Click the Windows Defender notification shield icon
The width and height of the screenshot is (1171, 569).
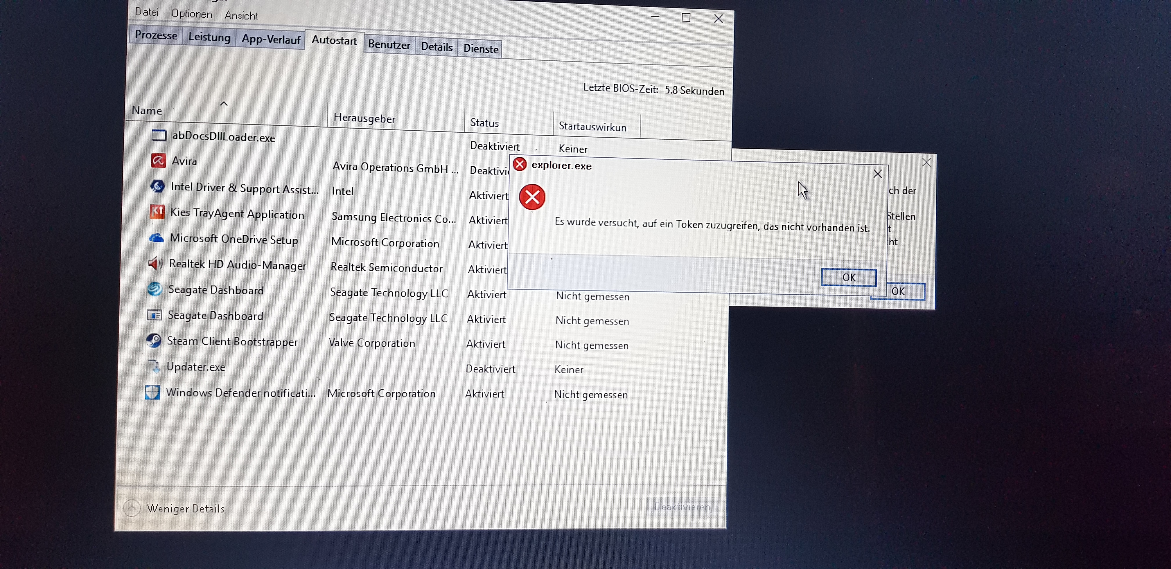point(152,392)
